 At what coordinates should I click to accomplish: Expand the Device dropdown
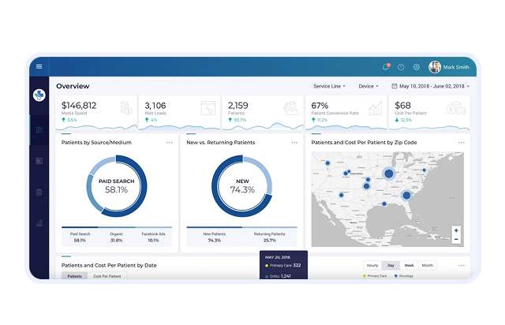368,86
